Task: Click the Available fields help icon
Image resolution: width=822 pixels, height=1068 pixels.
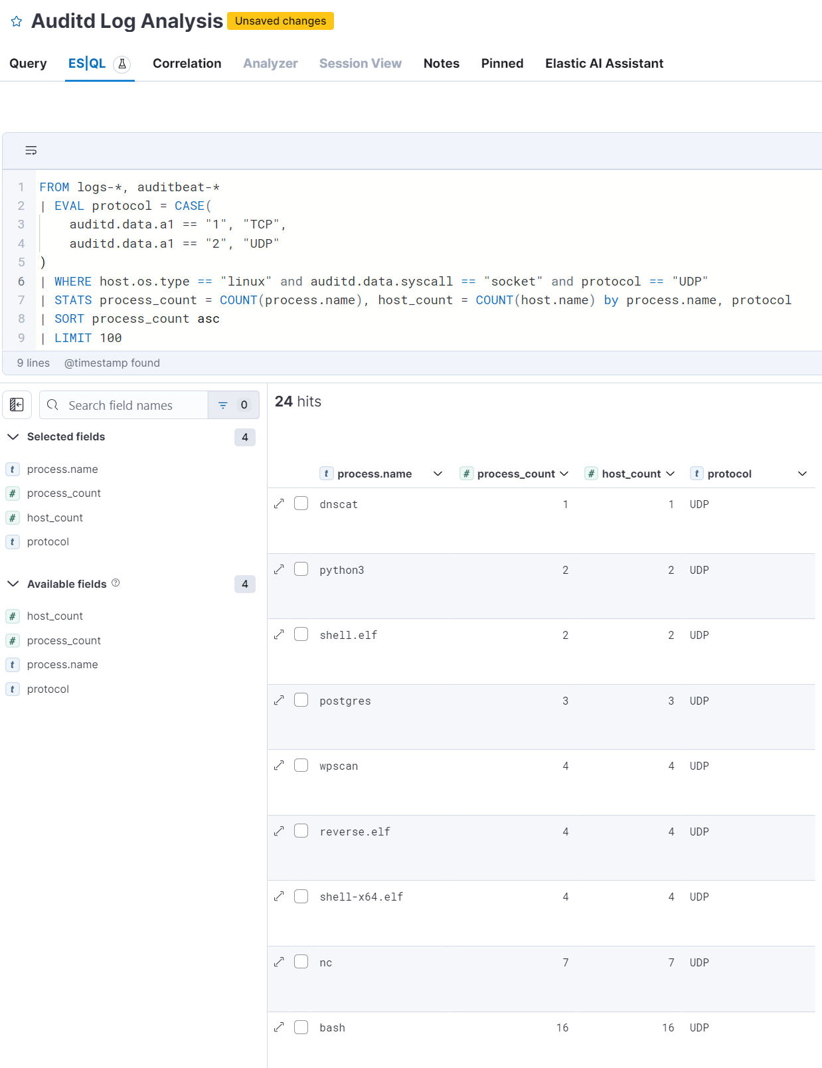Action: (x=116, y=583)
